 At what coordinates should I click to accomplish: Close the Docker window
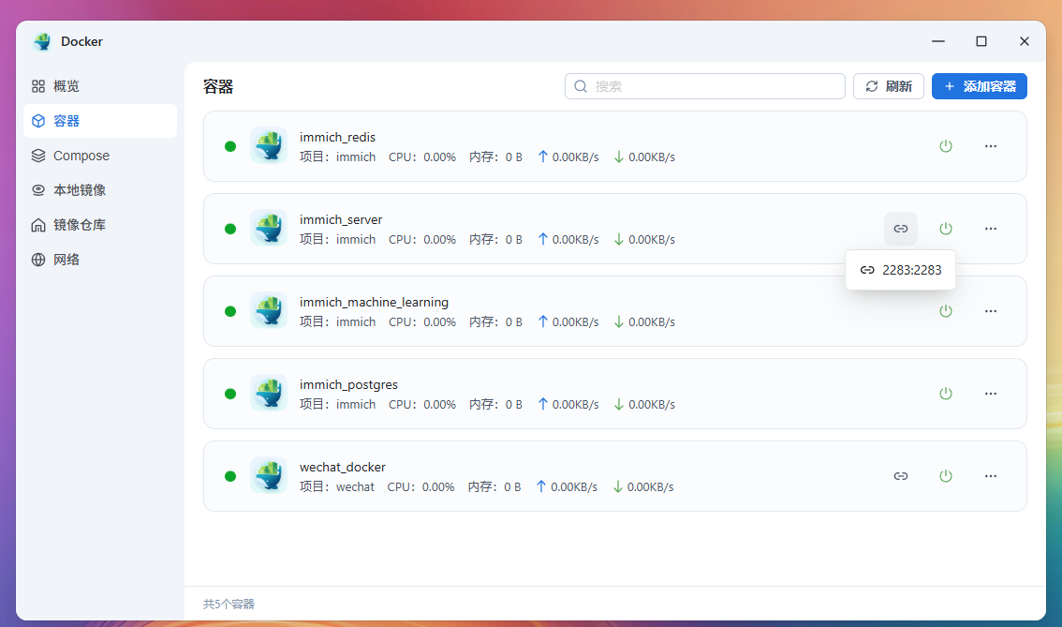coord(1025,41)
